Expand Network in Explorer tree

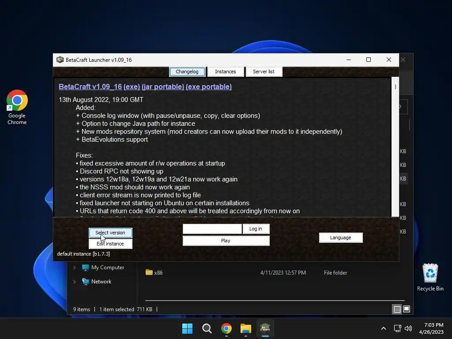[x=74, y=282]
